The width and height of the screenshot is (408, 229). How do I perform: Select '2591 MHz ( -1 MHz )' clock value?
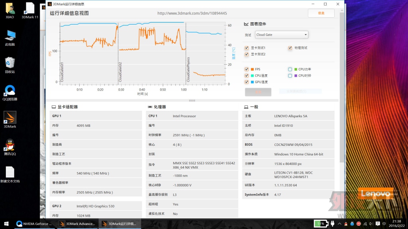pyautogui.click(x=188, y=135)
